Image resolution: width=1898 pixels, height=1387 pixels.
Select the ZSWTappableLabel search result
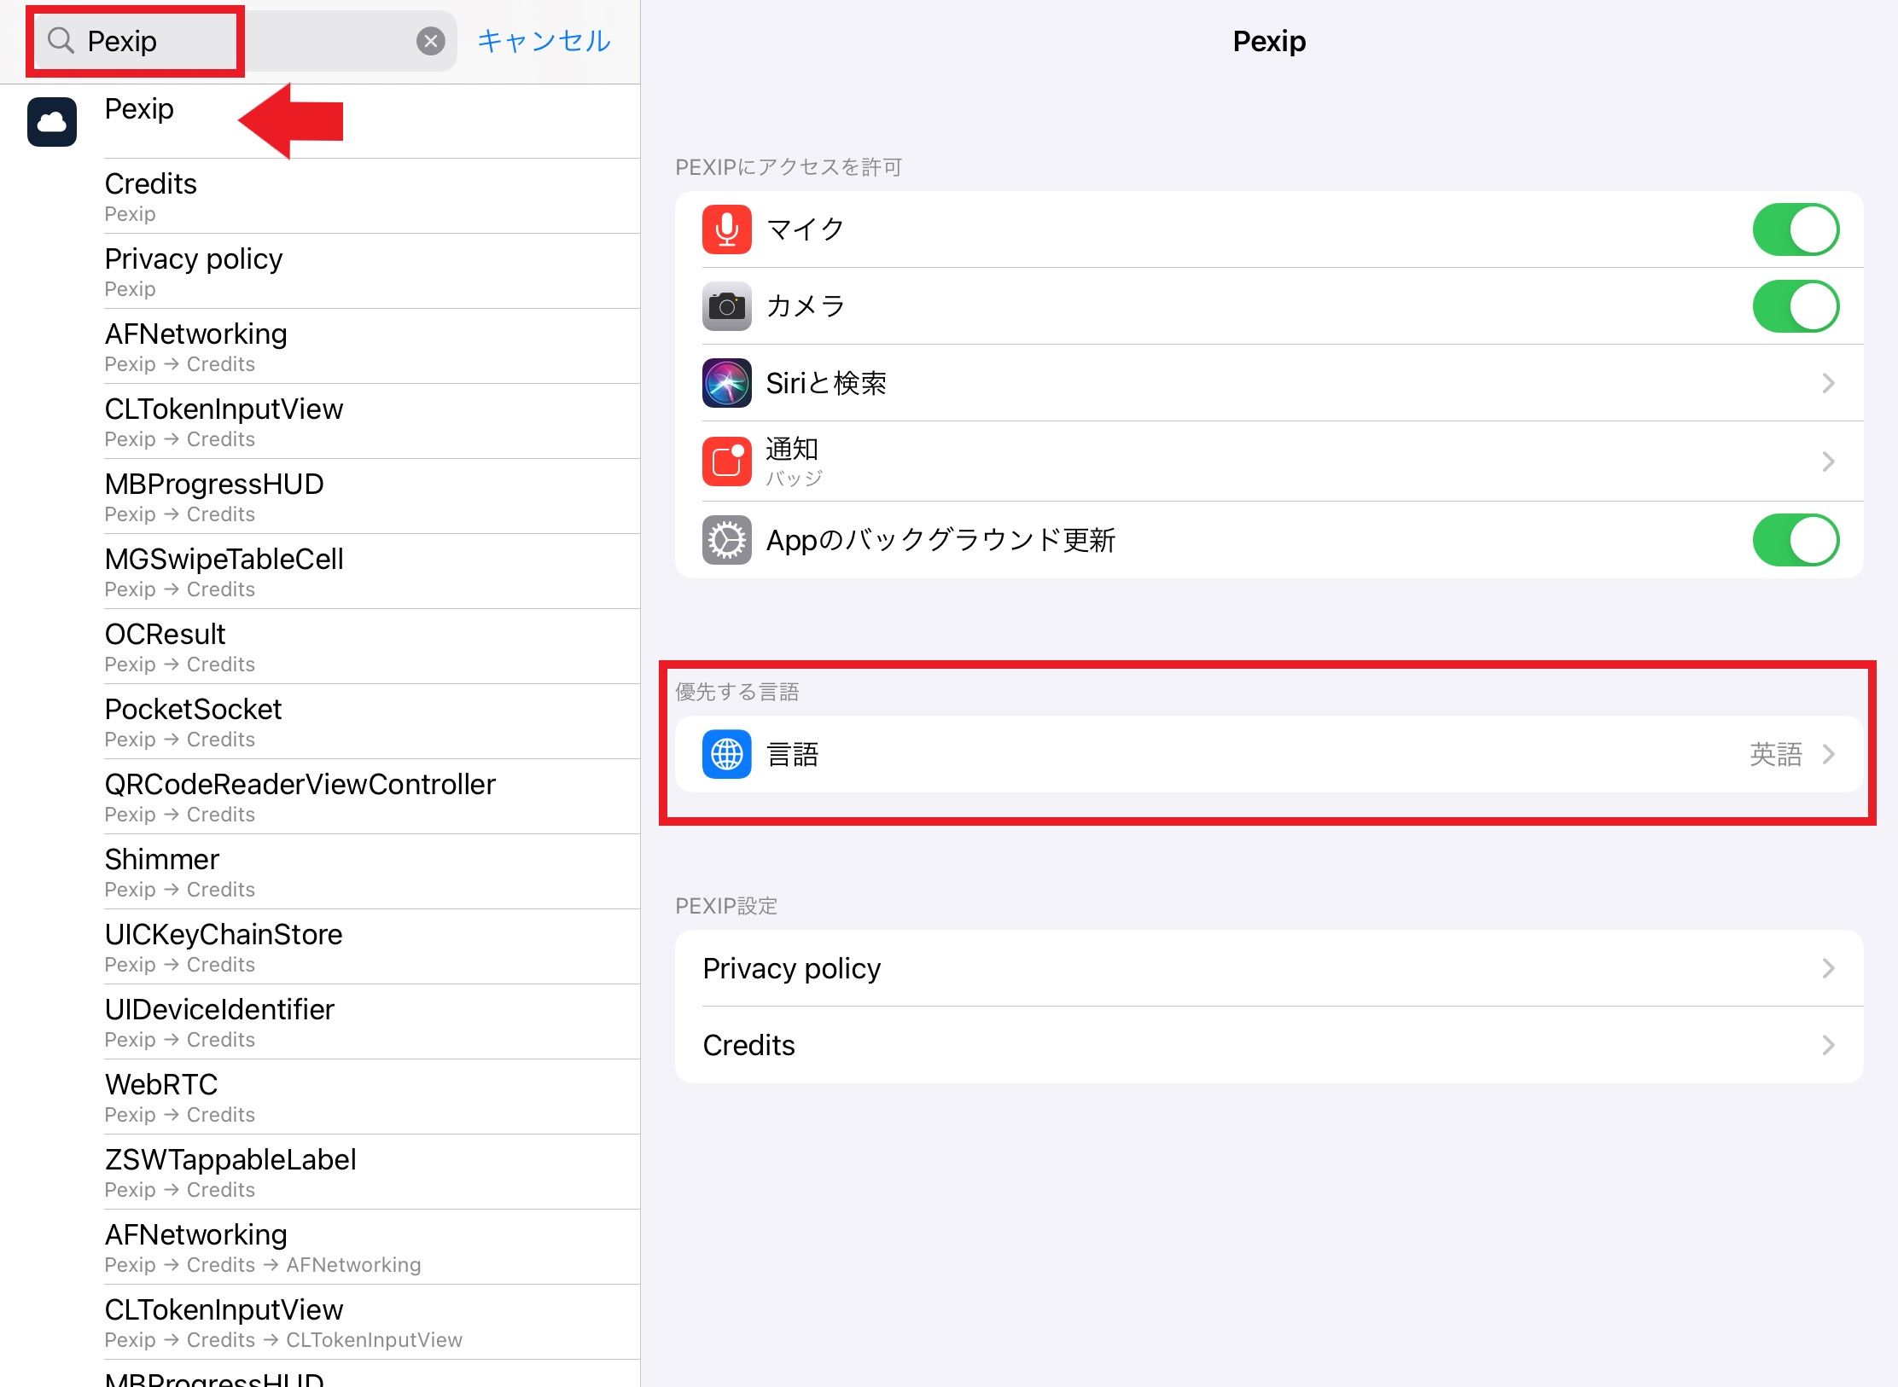pos(320,1172)
